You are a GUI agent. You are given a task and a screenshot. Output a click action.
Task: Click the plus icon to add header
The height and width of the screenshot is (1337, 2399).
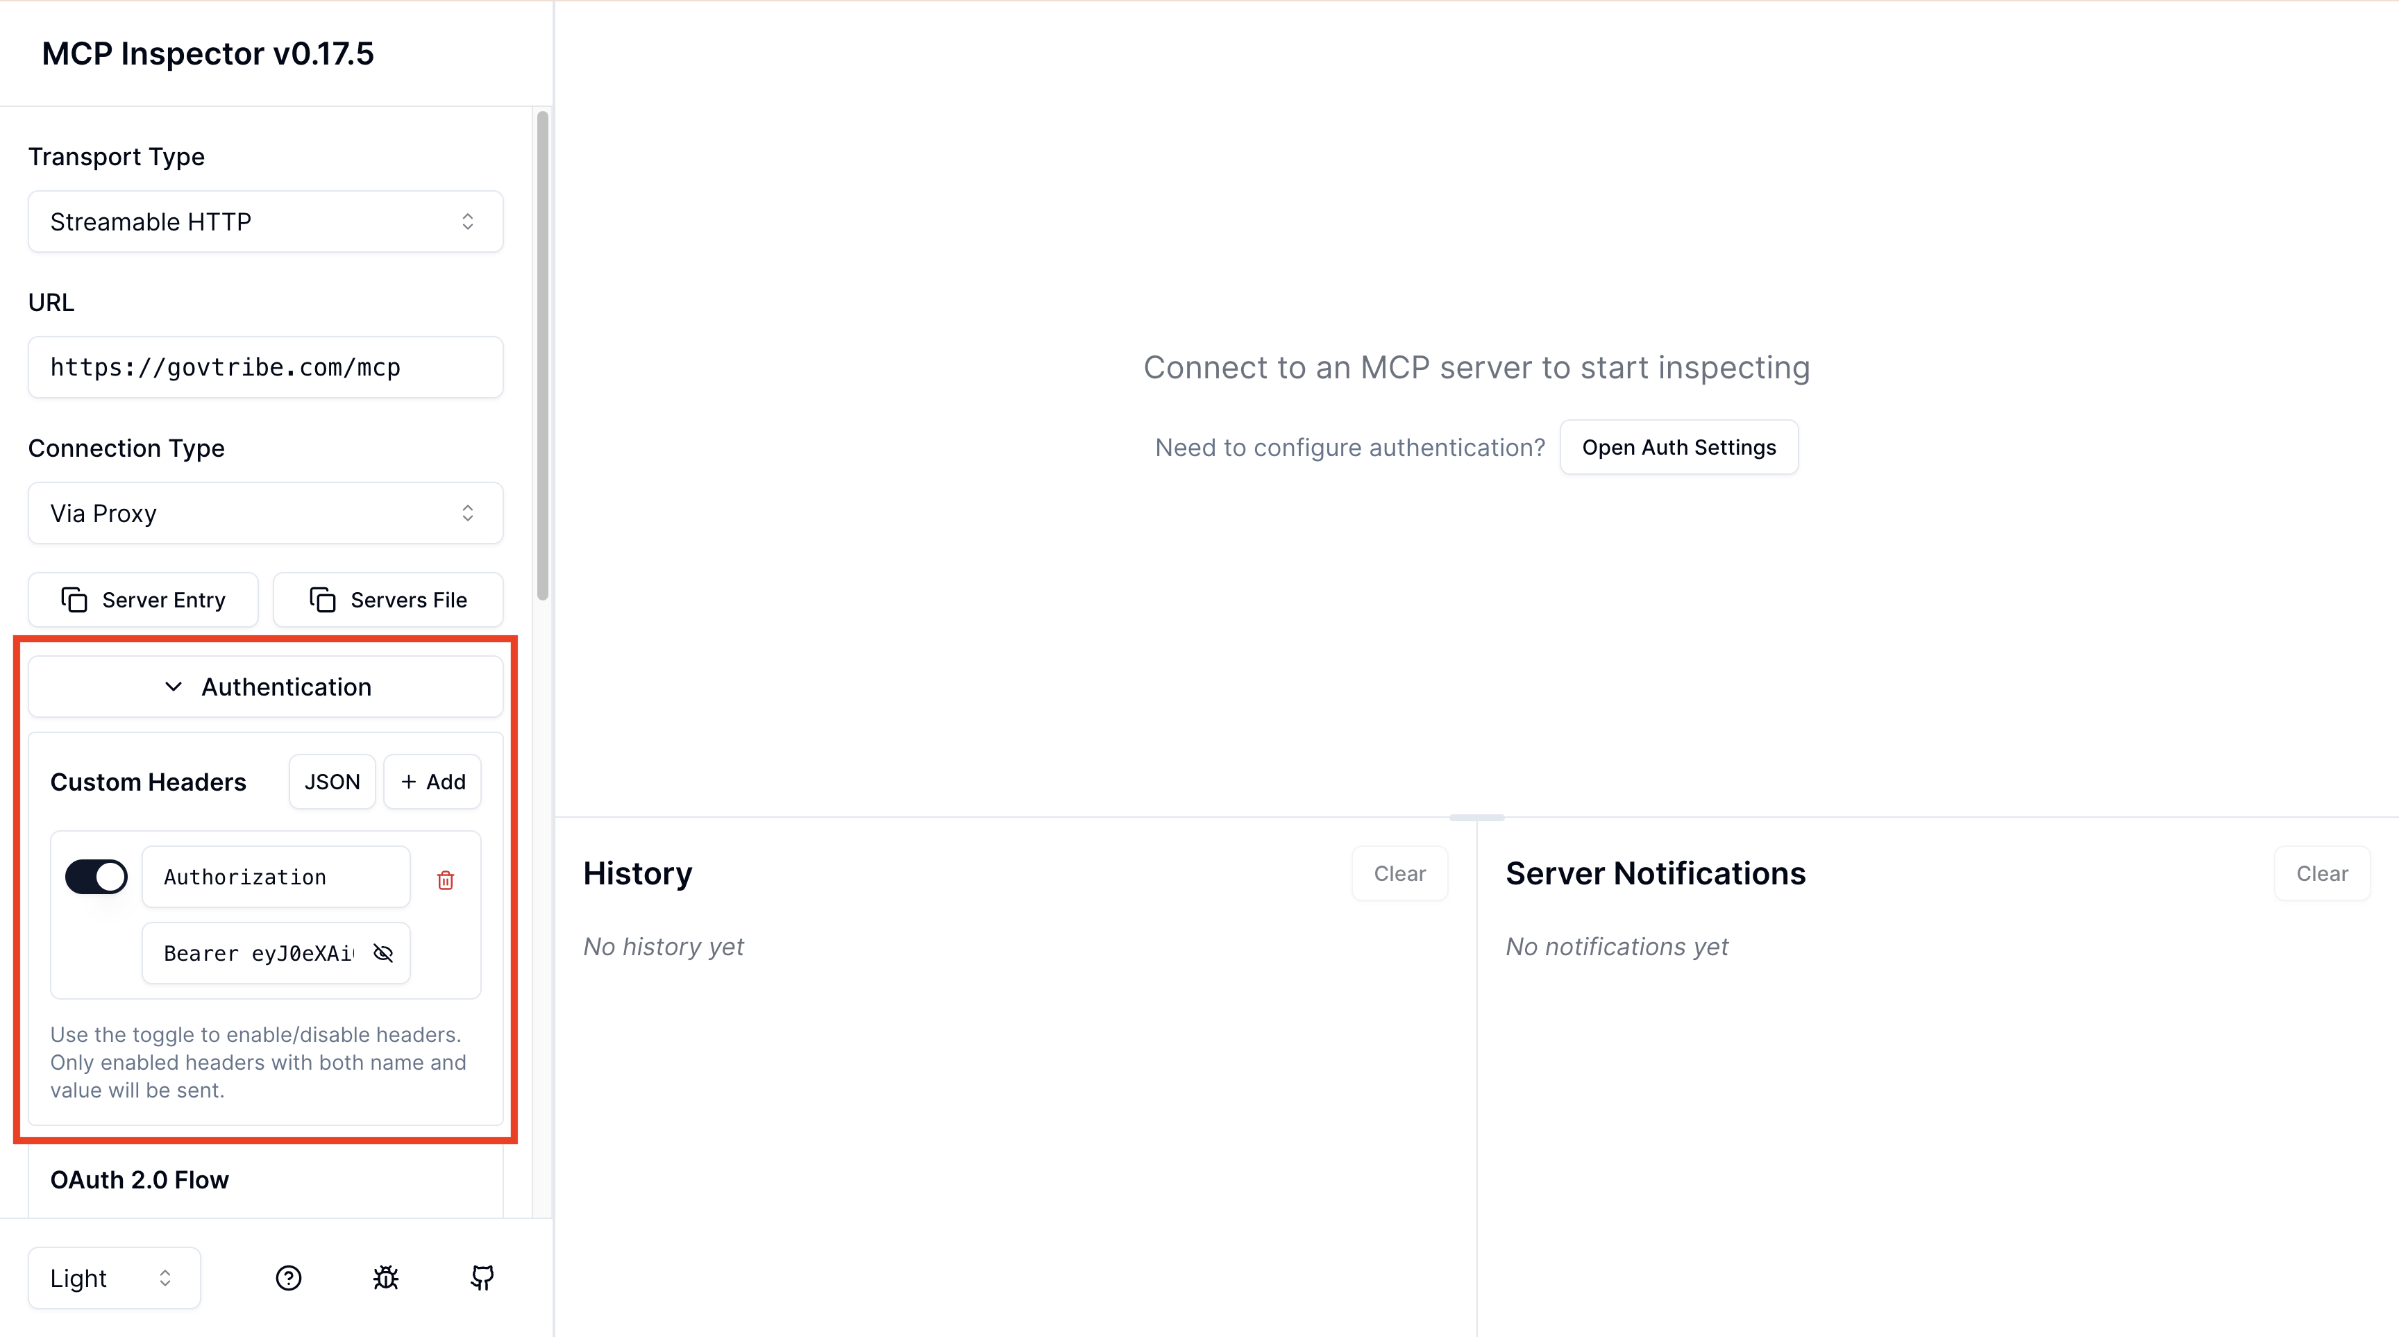(x=408, y=782)
